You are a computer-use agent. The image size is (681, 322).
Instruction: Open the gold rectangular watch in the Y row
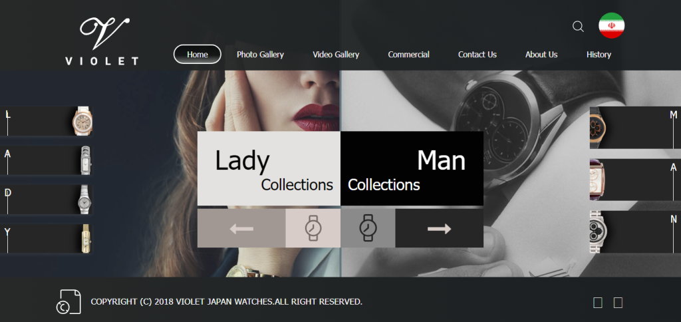click(x=85, y=239)
